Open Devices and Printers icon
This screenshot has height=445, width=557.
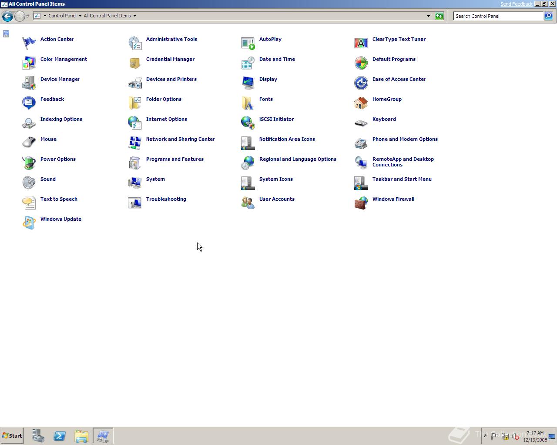pyautogui.click(x=135, y=83)
